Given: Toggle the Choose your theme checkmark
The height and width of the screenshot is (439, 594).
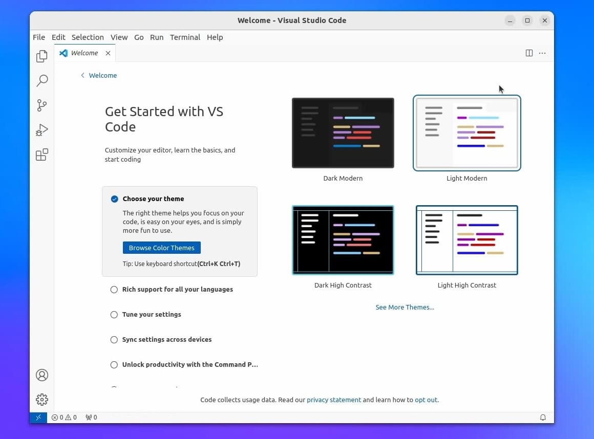Looking at the screenshot, I should (114, 199).
